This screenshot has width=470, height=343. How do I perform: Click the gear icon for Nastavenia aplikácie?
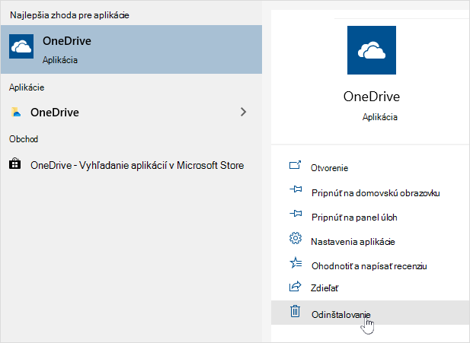point(296,238)
